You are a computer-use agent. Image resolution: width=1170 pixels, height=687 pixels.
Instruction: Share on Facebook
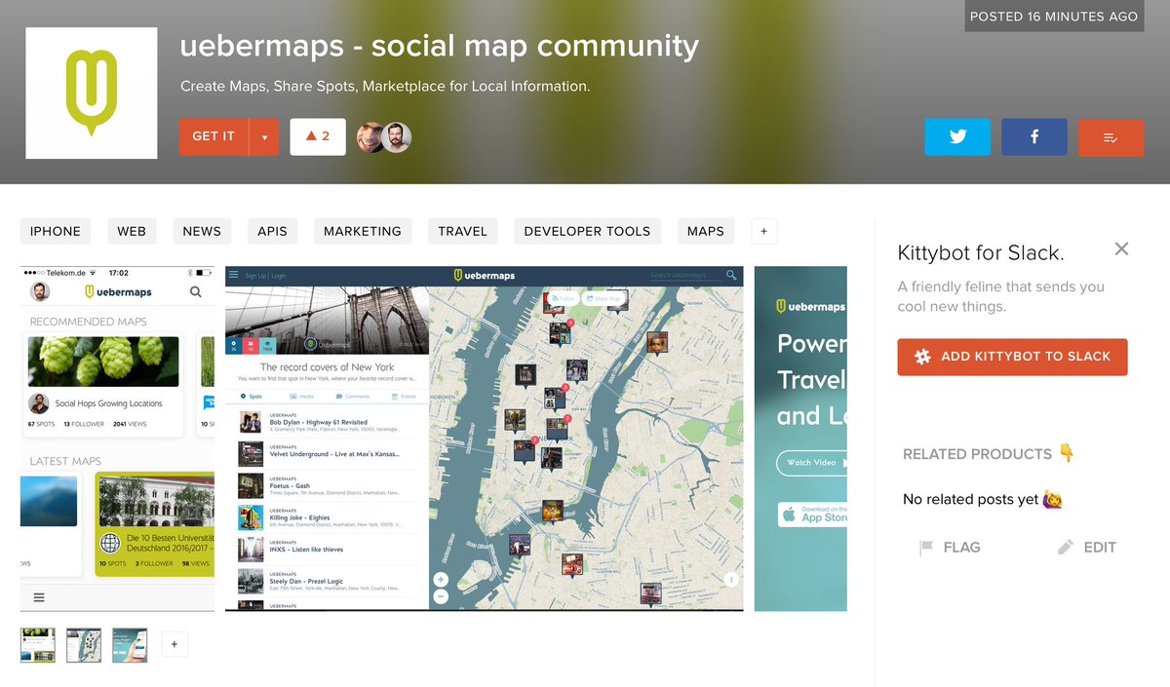1034,137
